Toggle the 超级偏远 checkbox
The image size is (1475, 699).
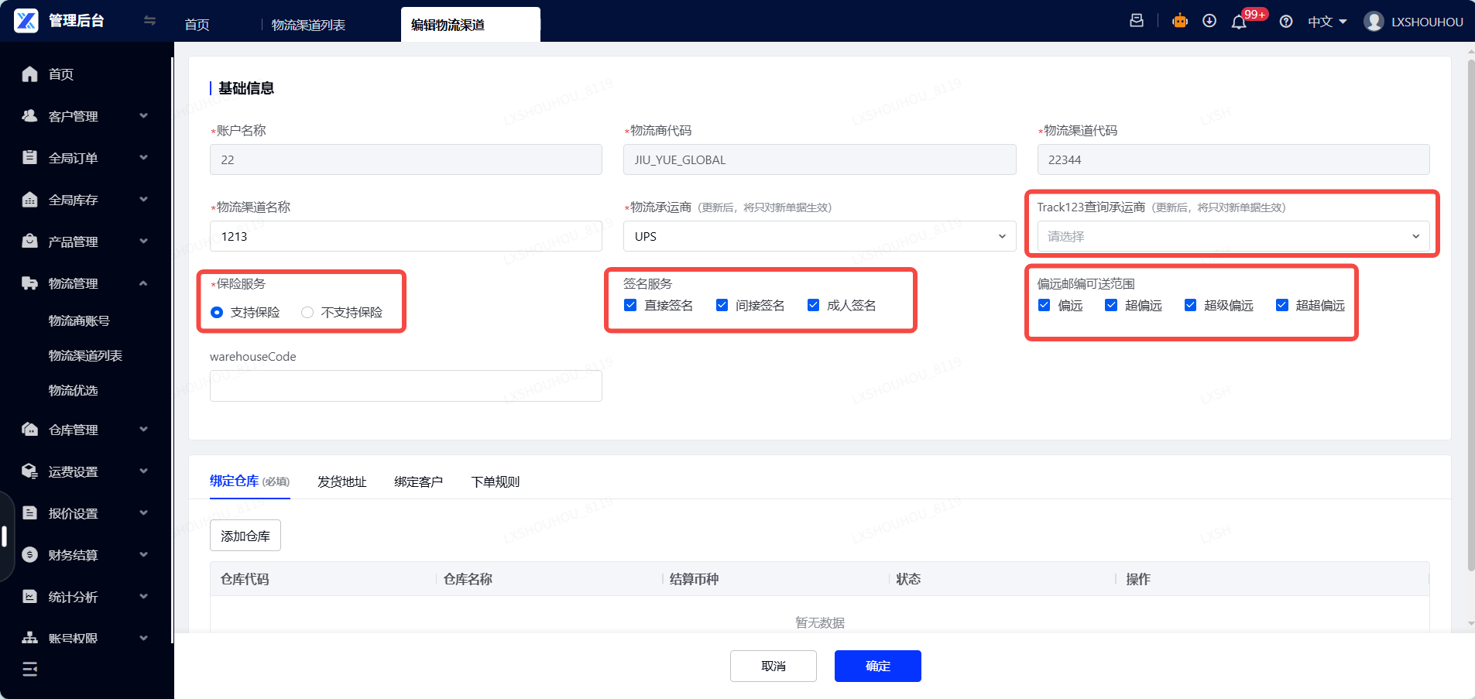pos(1190,306)
